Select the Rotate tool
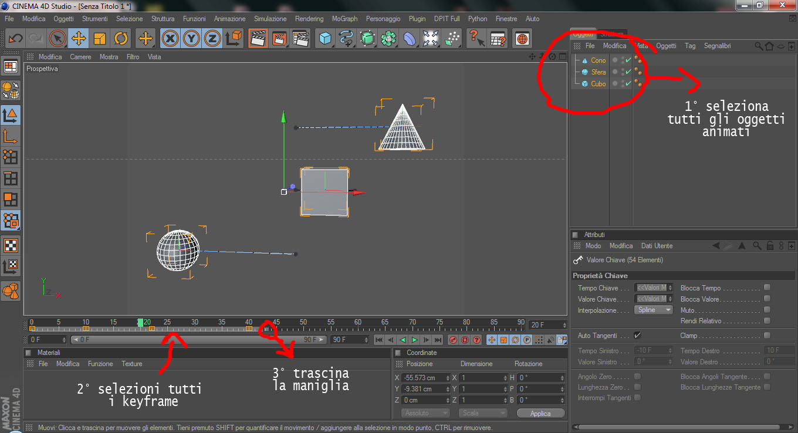The height and width of the screenshot is (433, 798). (x=121, y=39)
